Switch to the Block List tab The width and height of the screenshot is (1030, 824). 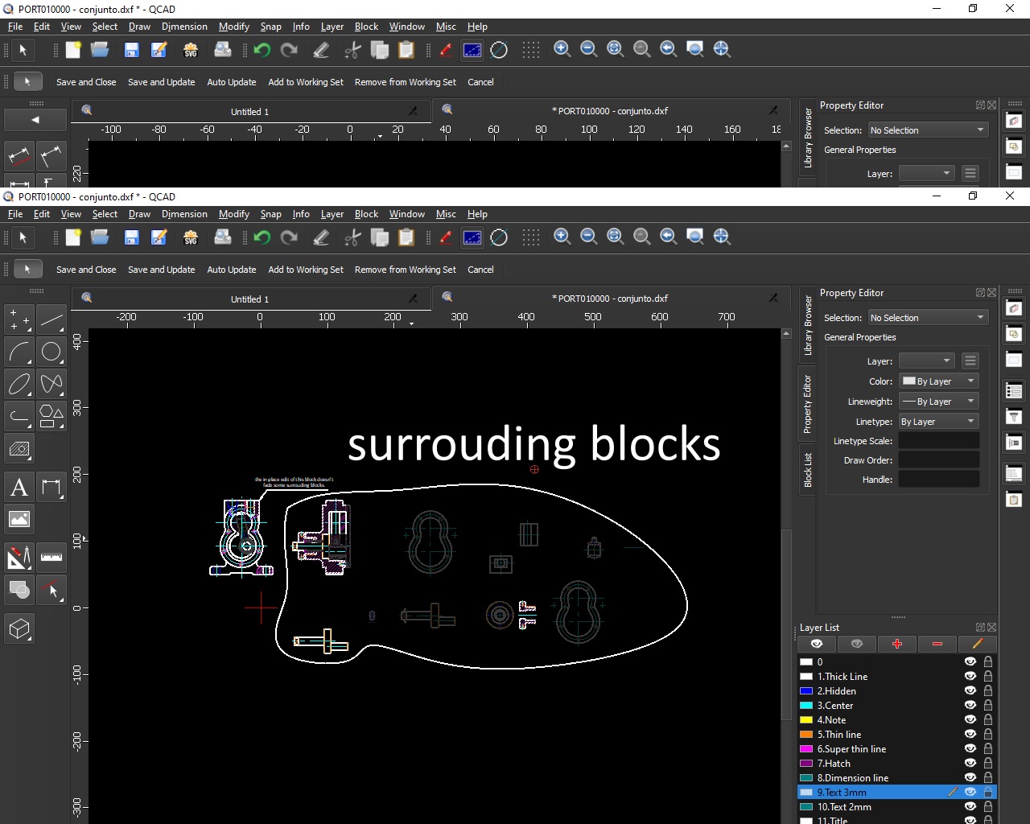808,470
